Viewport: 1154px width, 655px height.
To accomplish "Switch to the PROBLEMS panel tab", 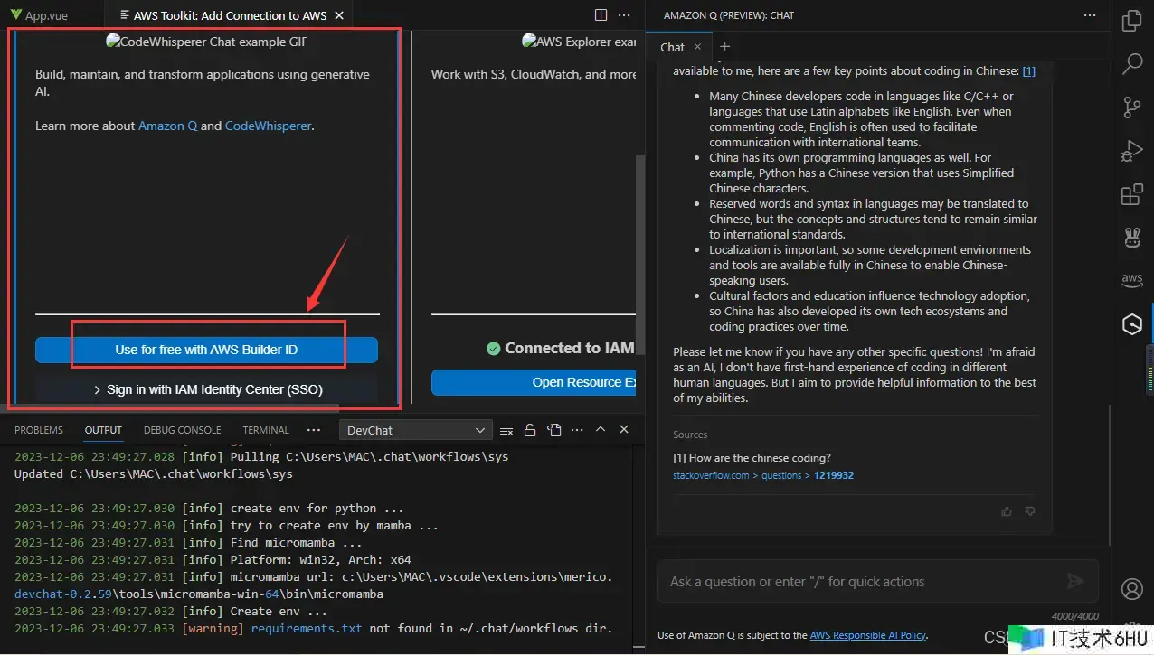I will [39, 430].
